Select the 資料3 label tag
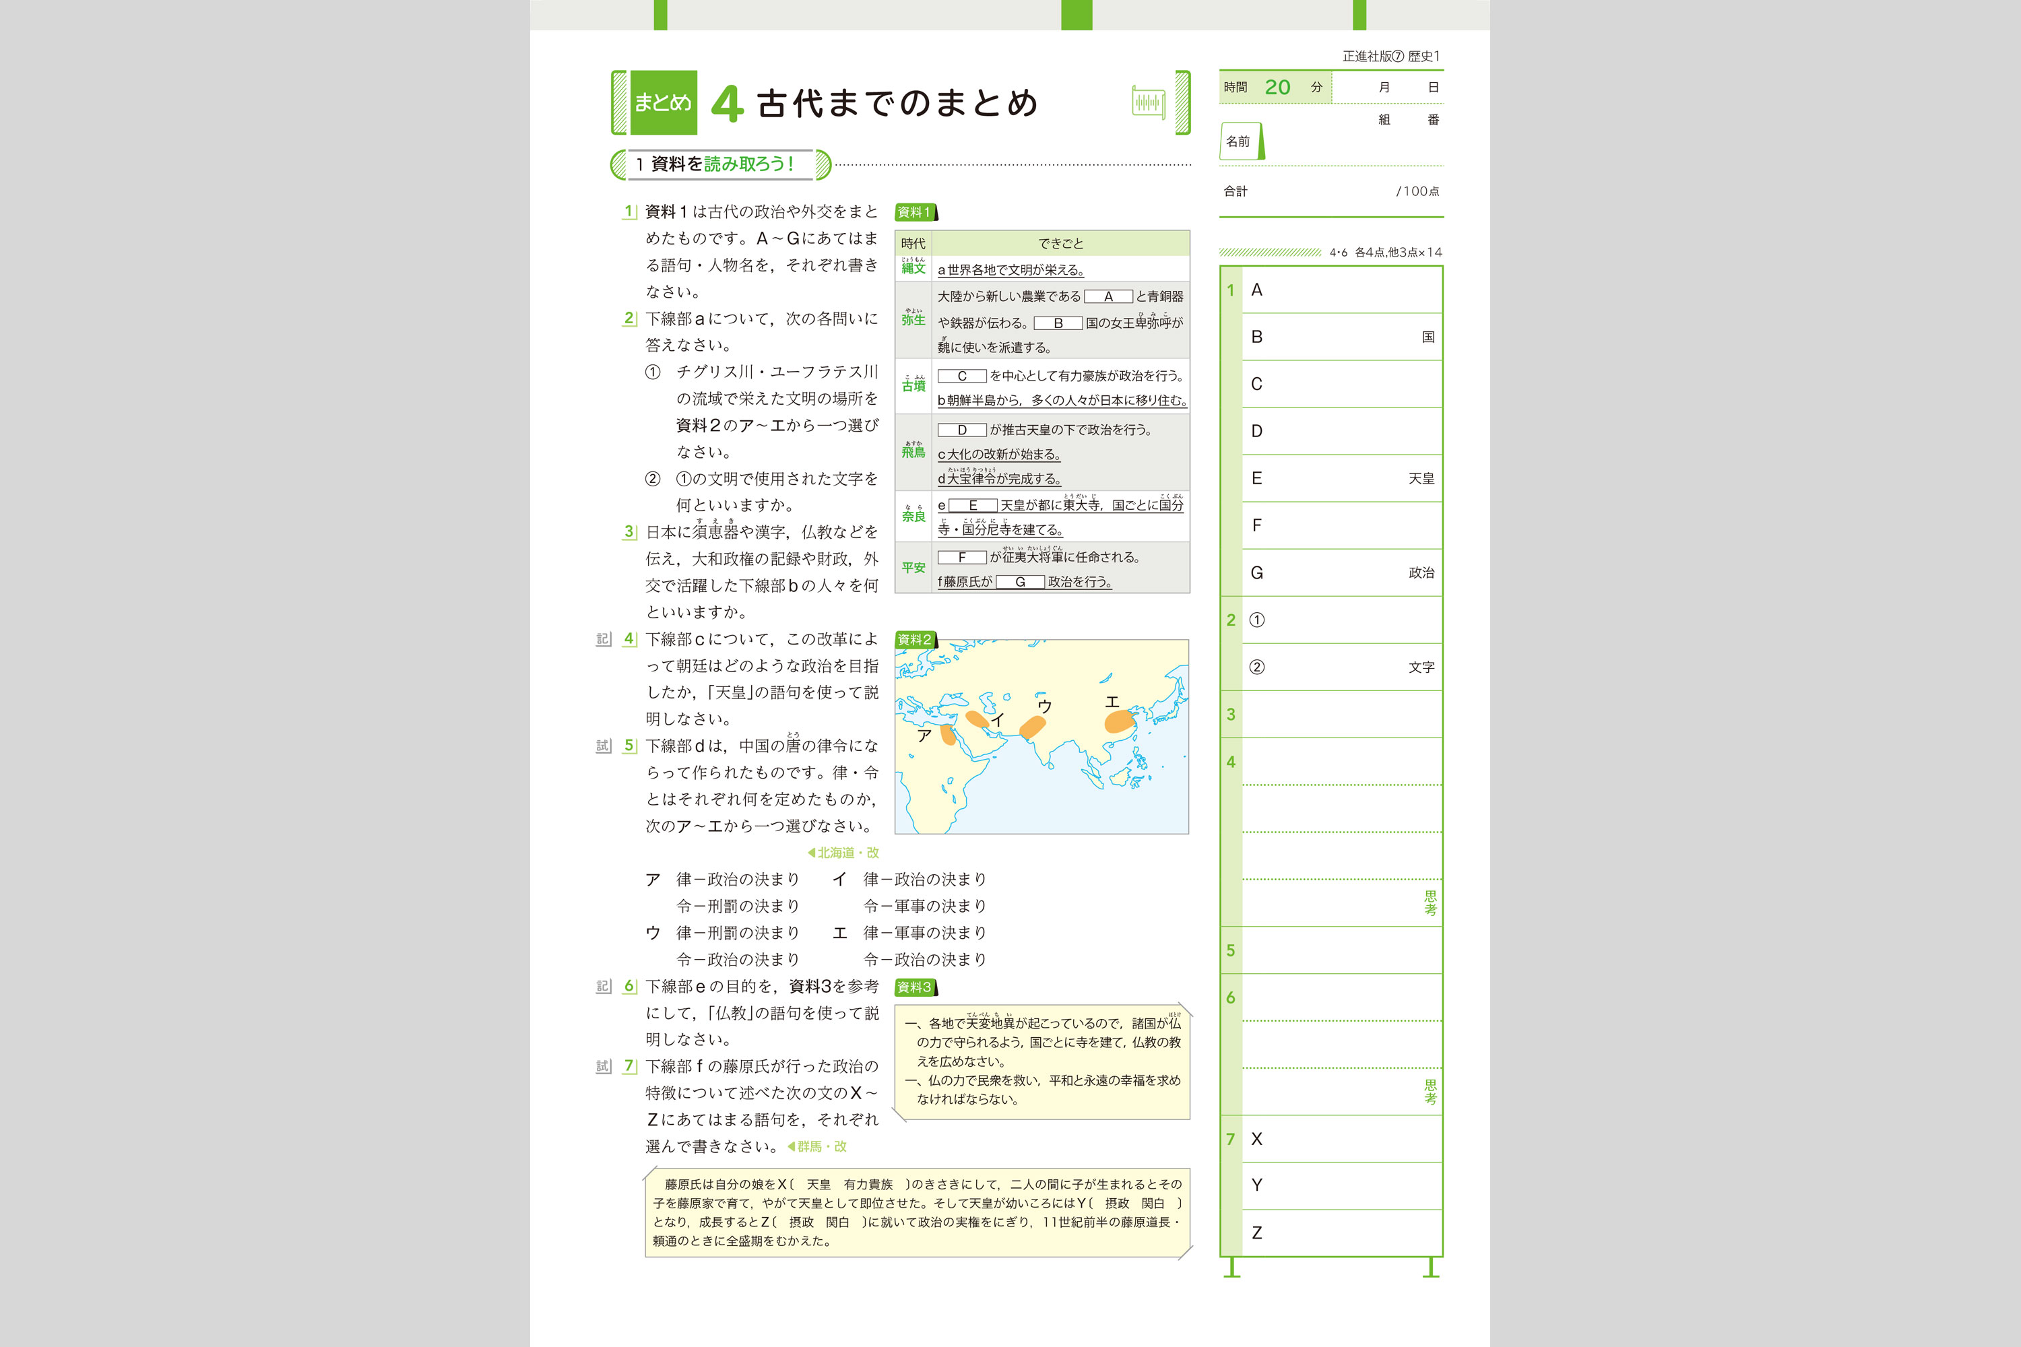This screenshot has height=1347, width=2021. 915,987
